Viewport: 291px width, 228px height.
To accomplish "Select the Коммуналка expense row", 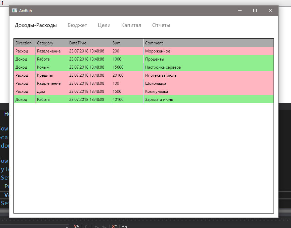I will pyautogui.click(x=156, y=91).
